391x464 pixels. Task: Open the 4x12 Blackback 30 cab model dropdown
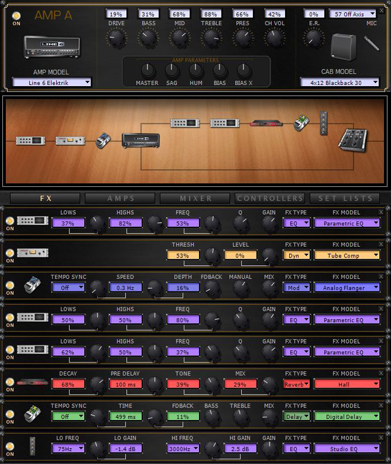(x=339, y=82)
